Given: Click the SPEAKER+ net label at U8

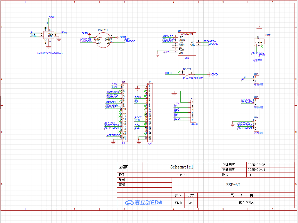Looking at the screenshot, I should click(209, 41).
